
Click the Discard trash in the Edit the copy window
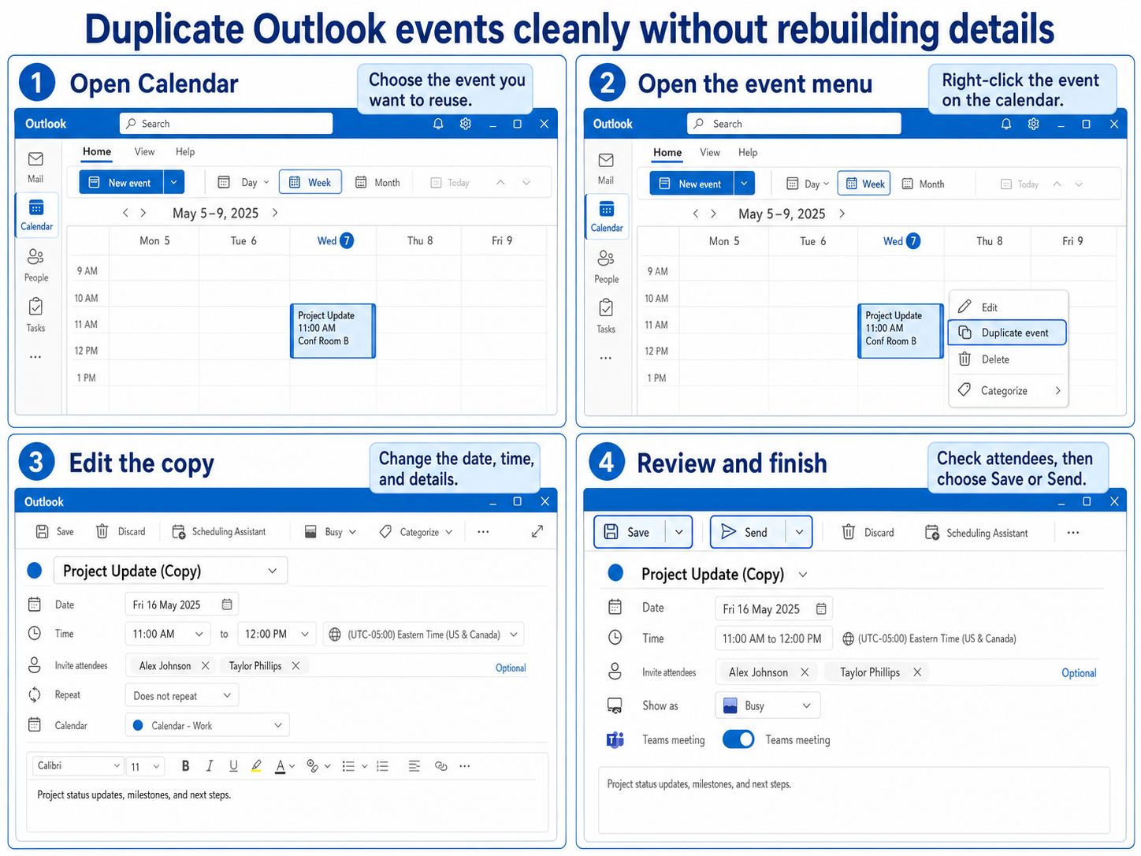(102, 532)
